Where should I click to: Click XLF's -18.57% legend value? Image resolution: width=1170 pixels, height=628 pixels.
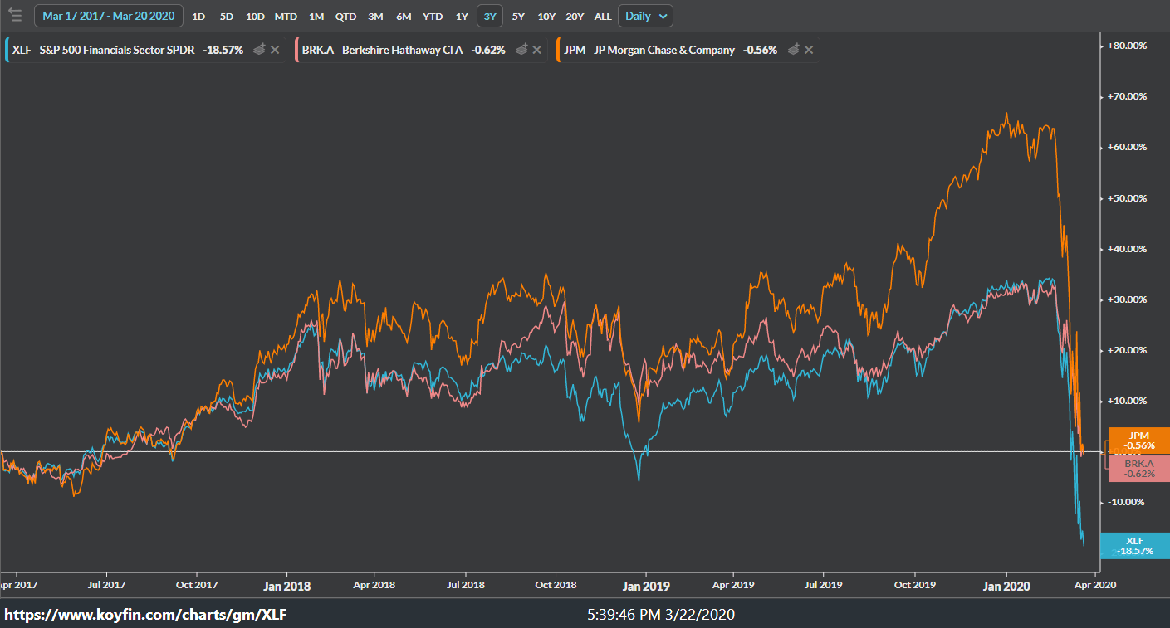[223, 50]
